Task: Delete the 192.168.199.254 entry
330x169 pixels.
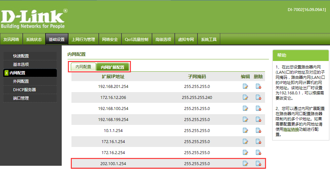Action: click(259, 119)
